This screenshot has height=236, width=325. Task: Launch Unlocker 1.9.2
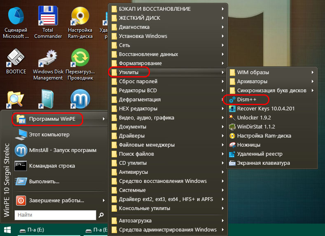[271, 118]
